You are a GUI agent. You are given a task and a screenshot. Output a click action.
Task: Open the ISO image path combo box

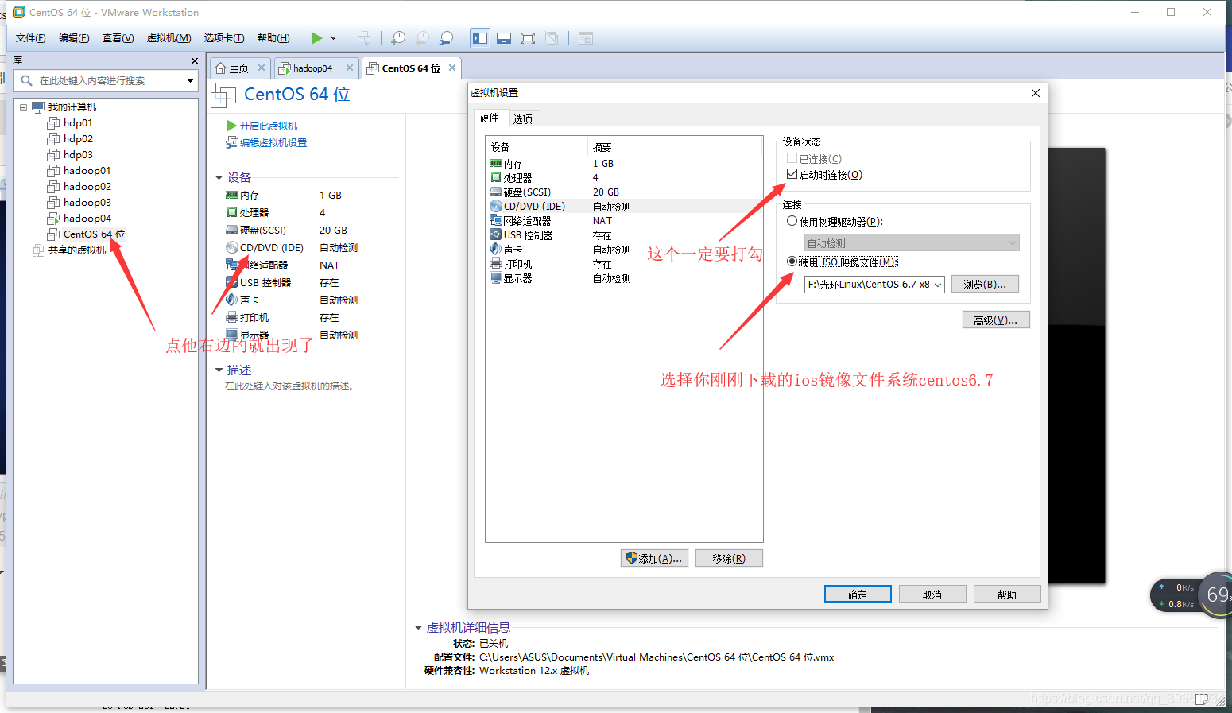[874, 284]
